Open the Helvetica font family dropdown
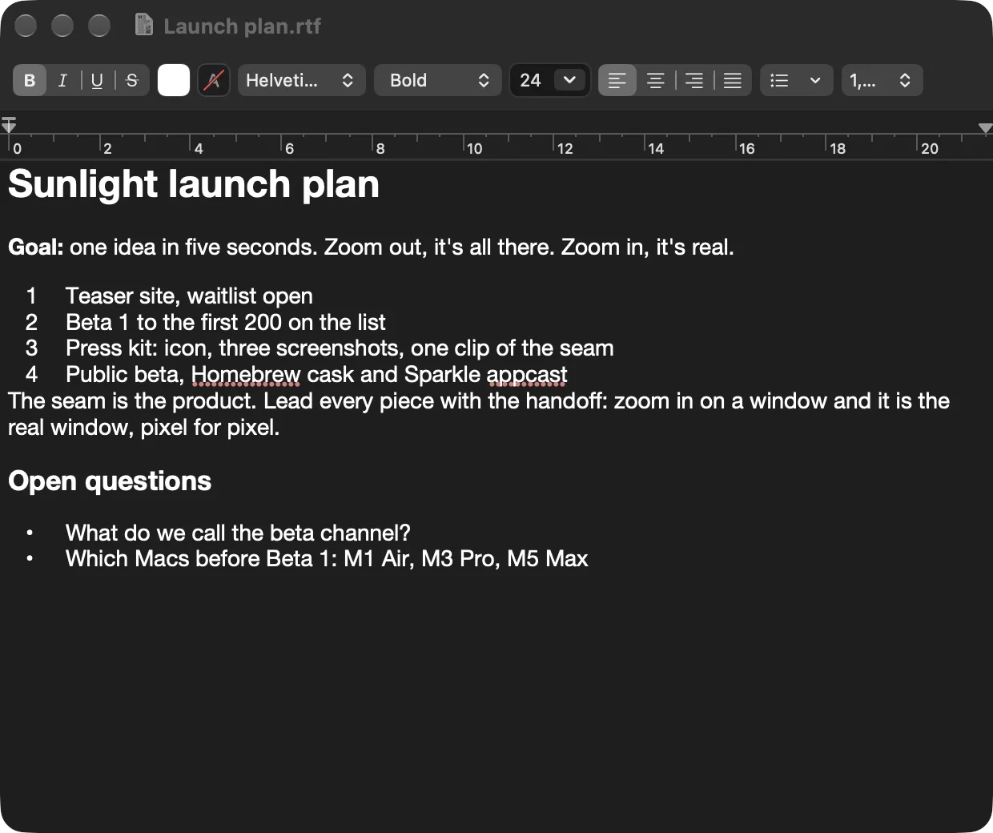This screenshot has height=833, width=993. pyautogui.click(x=302, y=80)
